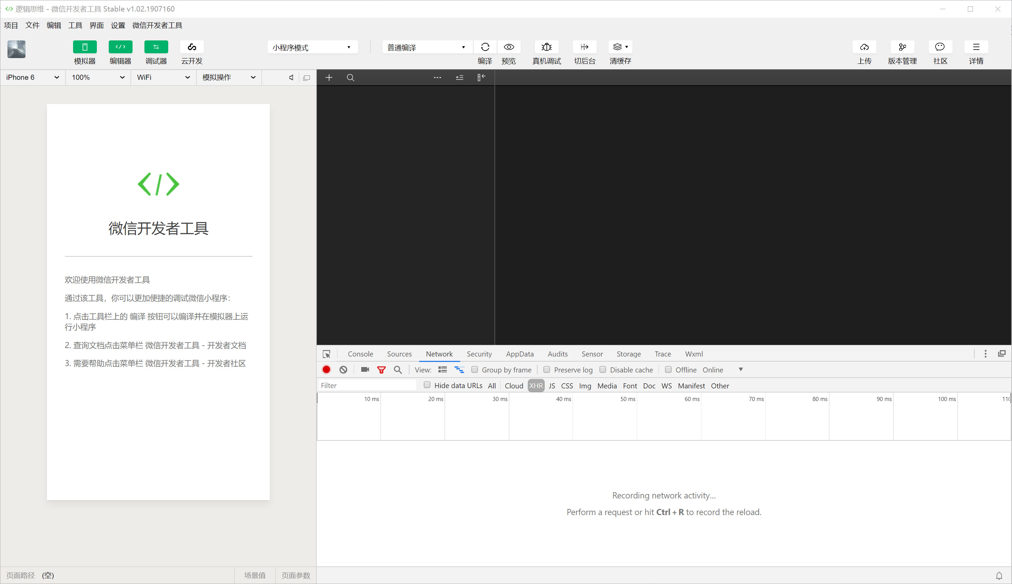1012x584 pixels.
Task: Toggle the editor (编辑器) panel button
Action: pos(120,47)
